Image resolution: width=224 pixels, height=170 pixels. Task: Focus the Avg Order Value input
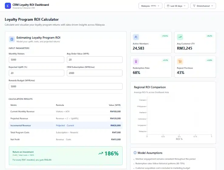click(x=94, y=60)
